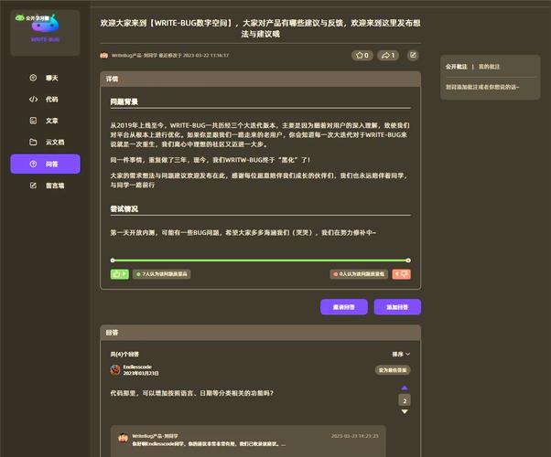Click the green quality progress bar
This screenshot has width=551, height=457.
tap(260, 260)
